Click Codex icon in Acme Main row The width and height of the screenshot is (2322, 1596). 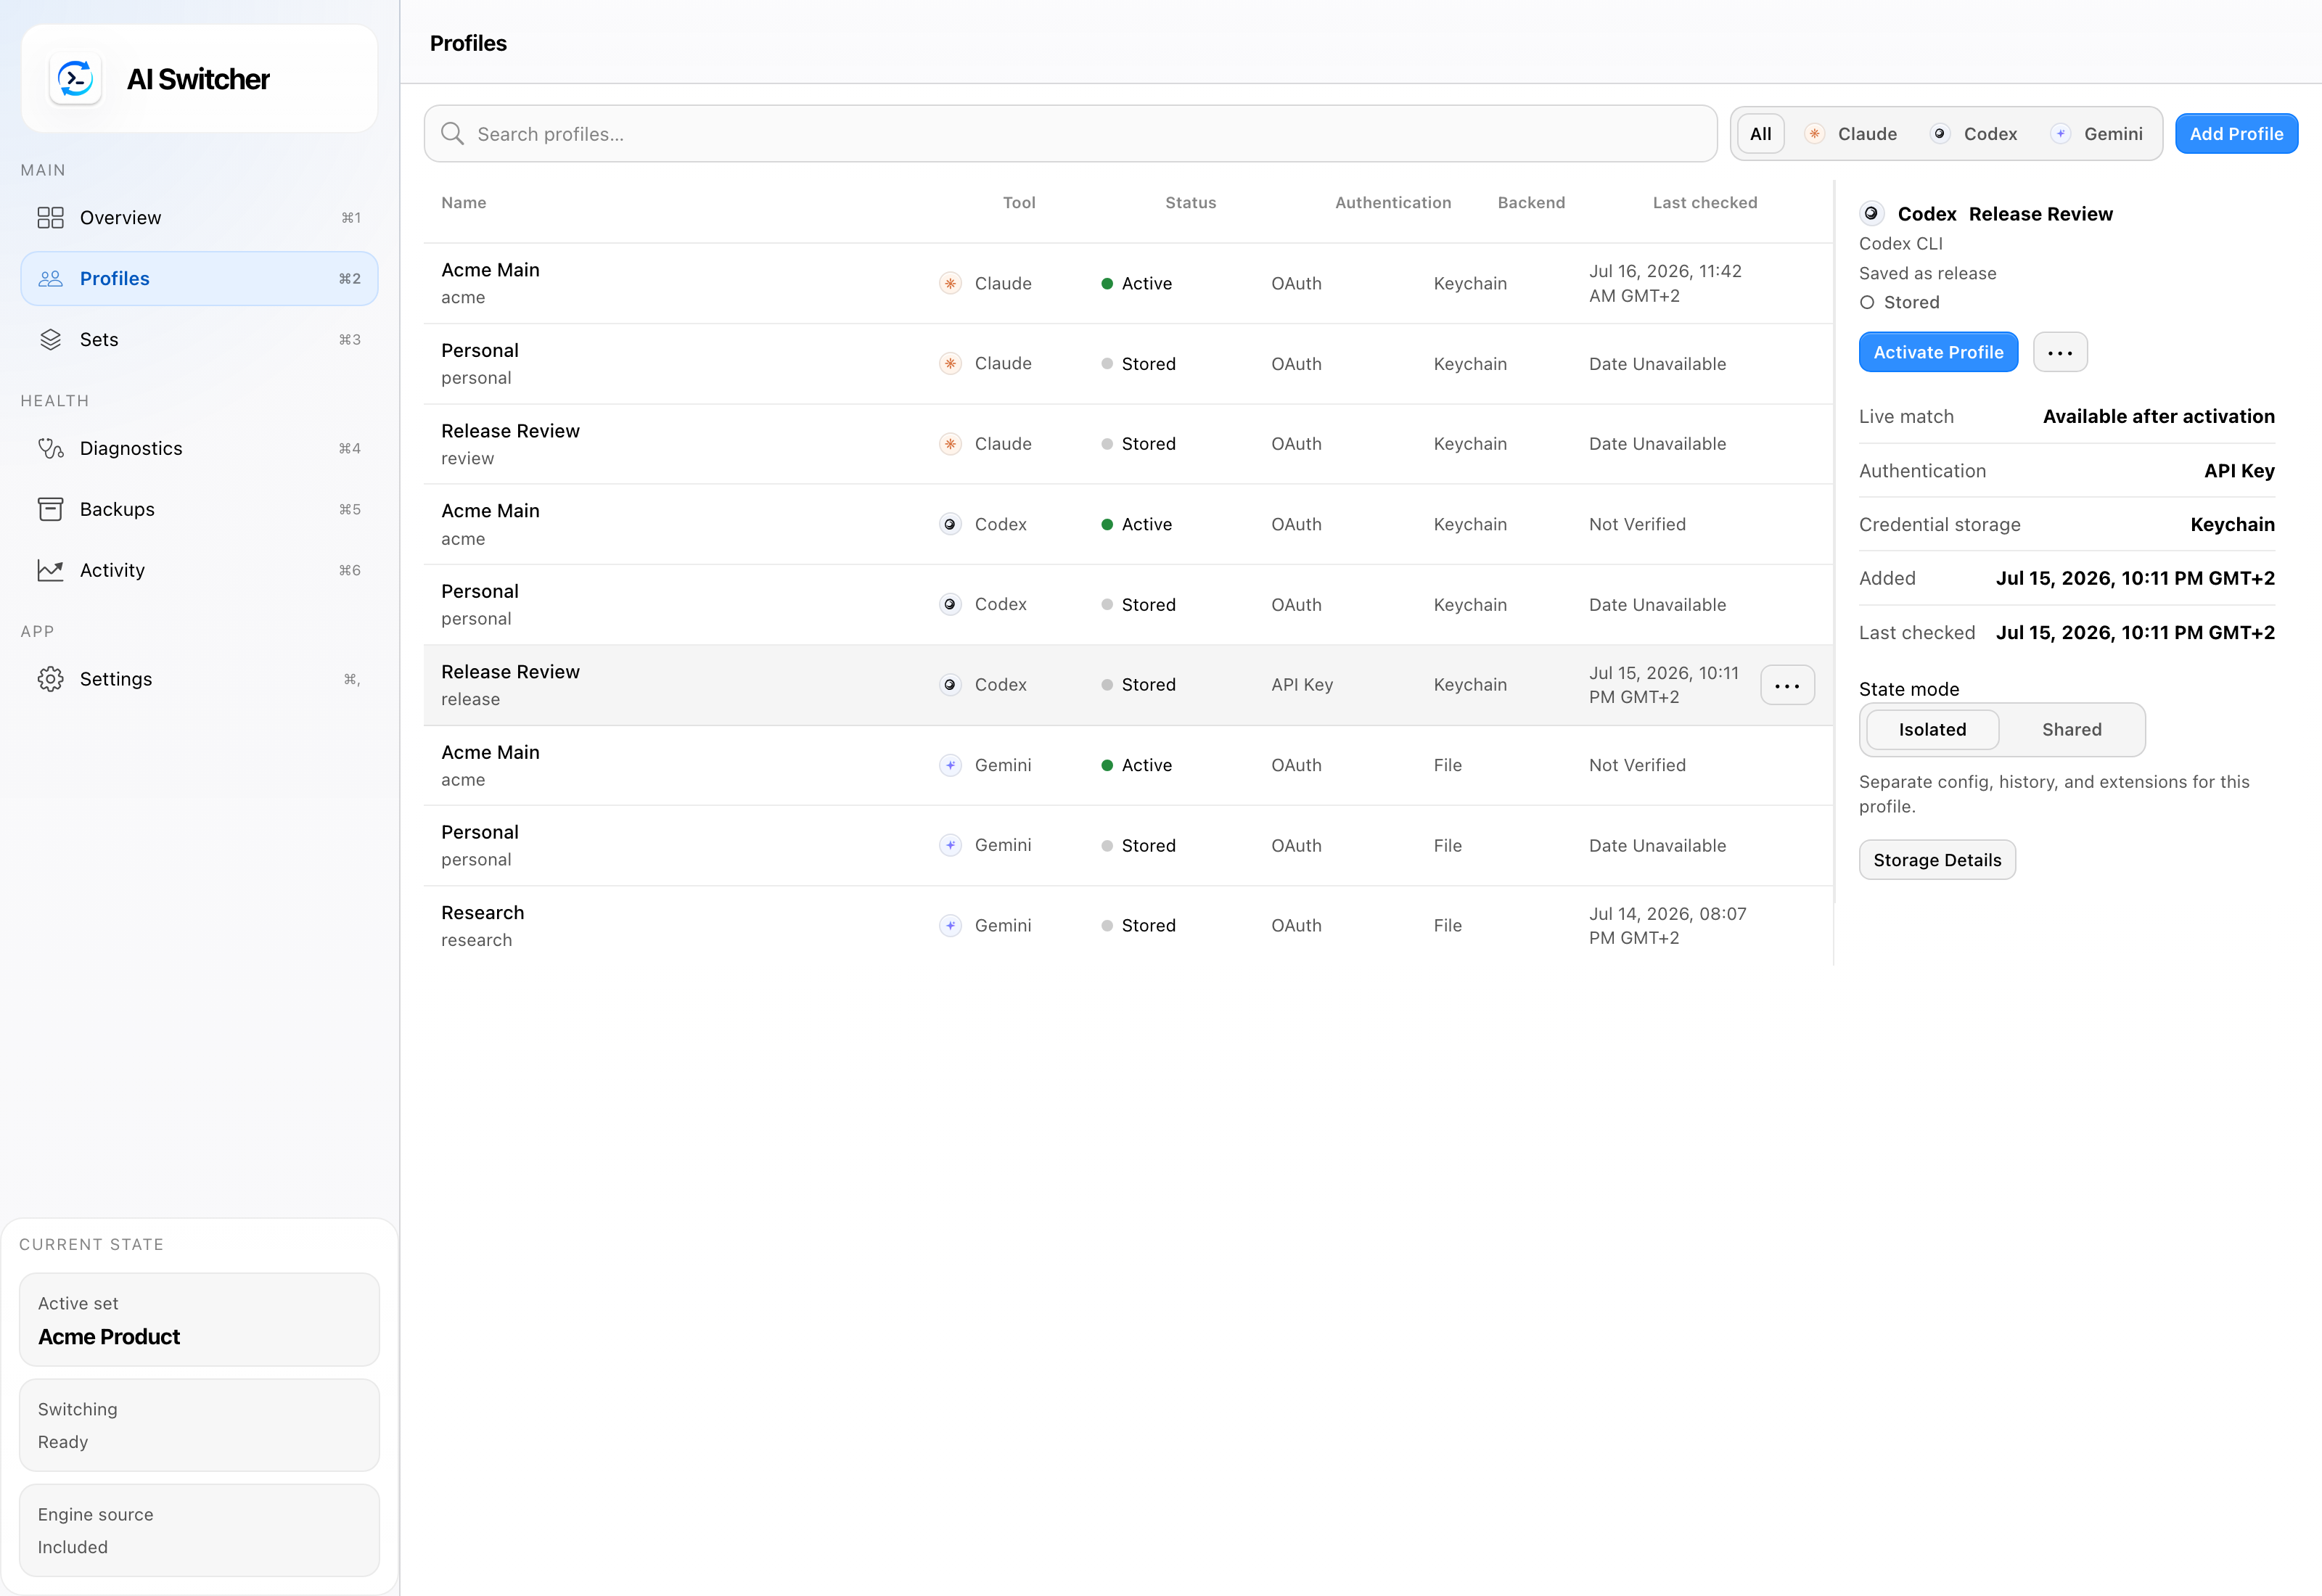pyautogui.click(x=950, y=524)
